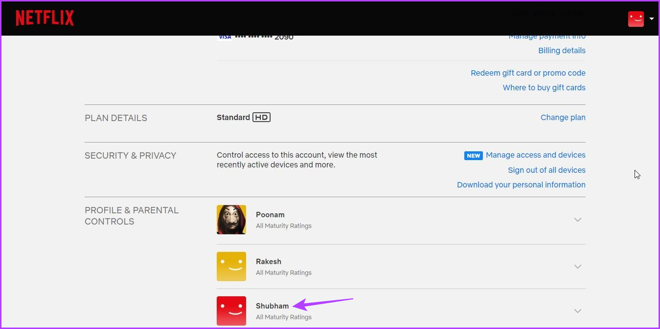Open Manage payment info link
Screen dimensions: 660x329
[x=547, y=36]
